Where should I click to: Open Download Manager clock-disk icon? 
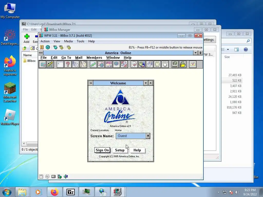tap(142, 64)
